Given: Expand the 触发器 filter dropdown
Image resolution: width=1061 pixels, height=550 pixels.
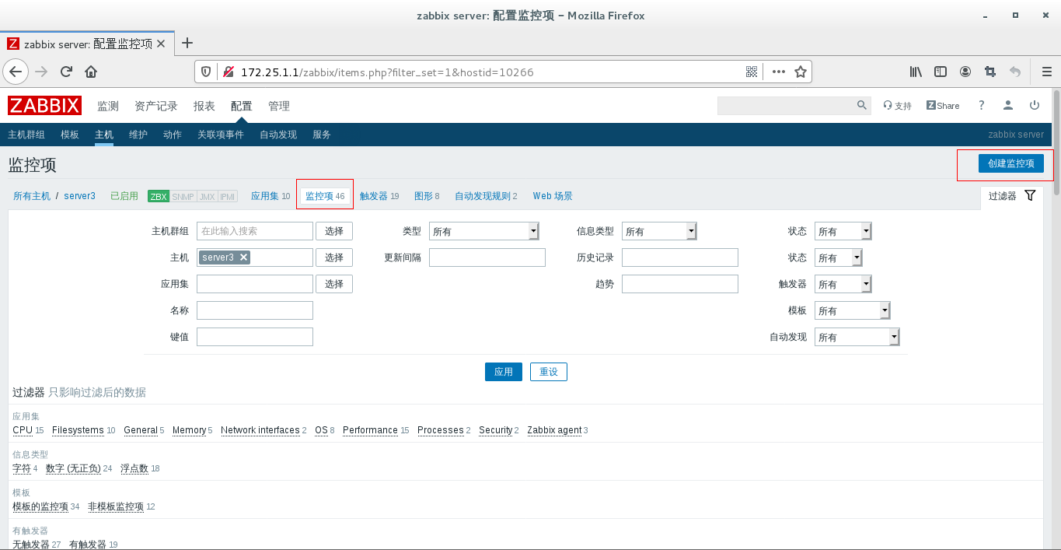Looking at the screenshot, I should pyautogui.click(x=843, y=284).
